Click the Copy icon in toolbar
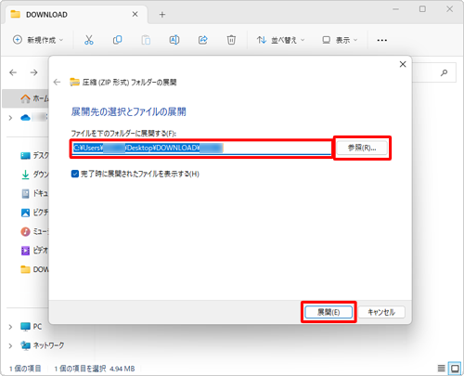 click(117, 40)
